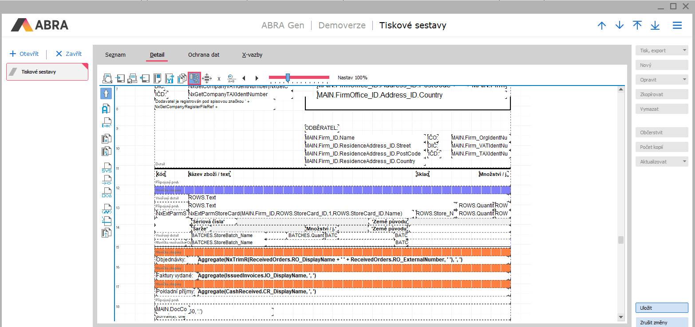Switch to the Seznam tab

115,55
